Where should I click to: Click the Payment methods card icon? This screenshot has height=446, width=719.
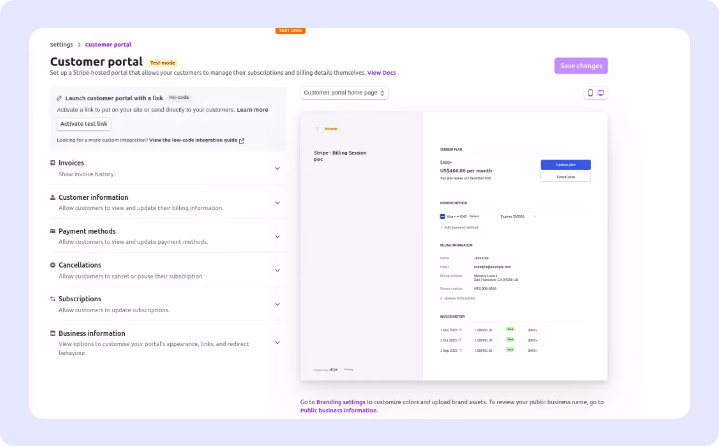click(x=53, y=231)
